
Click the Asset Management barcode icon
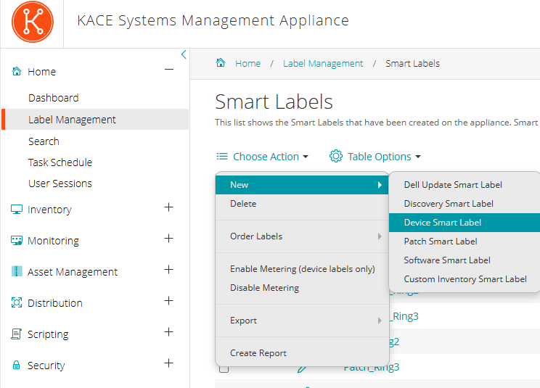pos(17,272)
